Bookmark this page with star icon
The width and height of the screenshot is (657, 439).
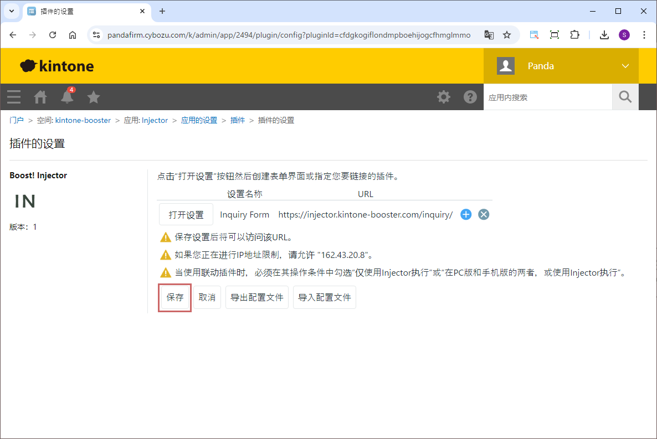click(507, 35)
